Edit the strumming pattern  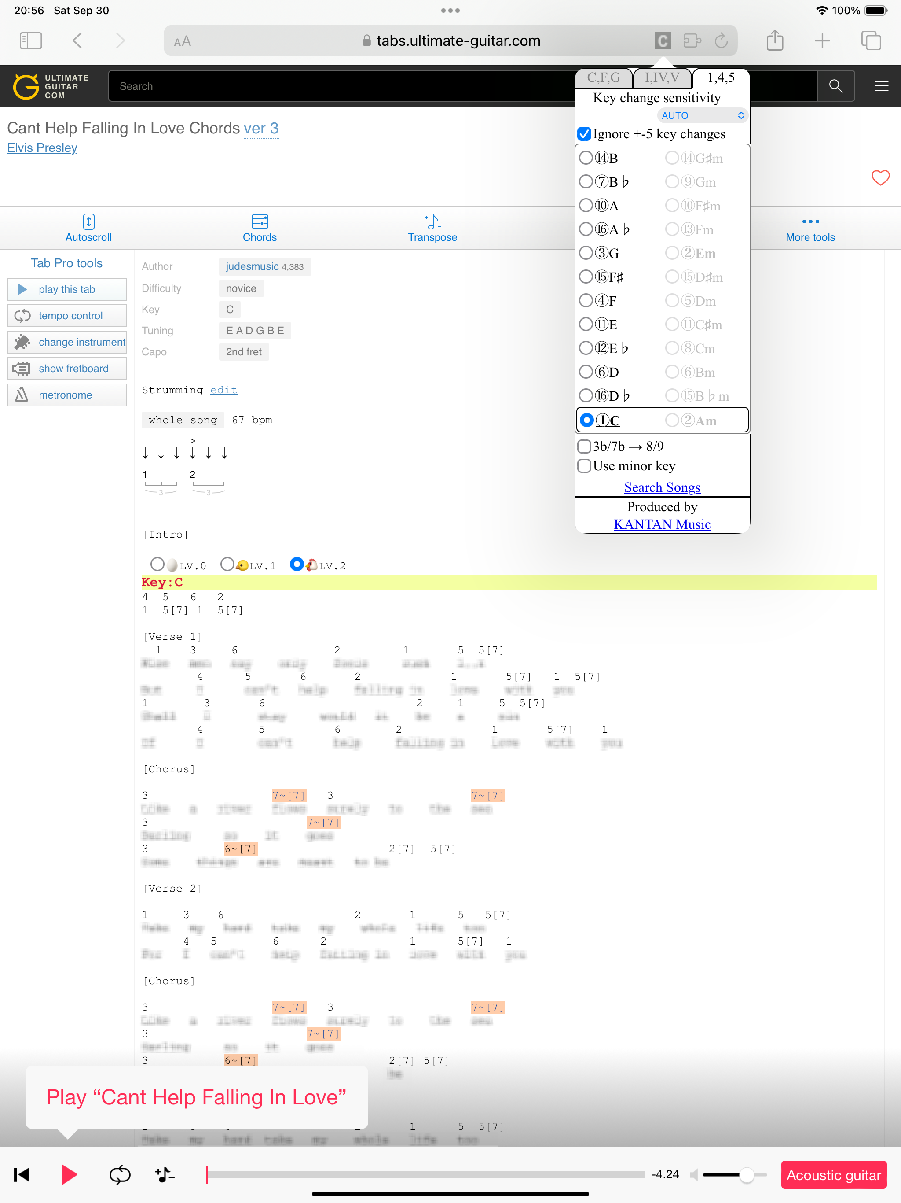pos(223,390)
